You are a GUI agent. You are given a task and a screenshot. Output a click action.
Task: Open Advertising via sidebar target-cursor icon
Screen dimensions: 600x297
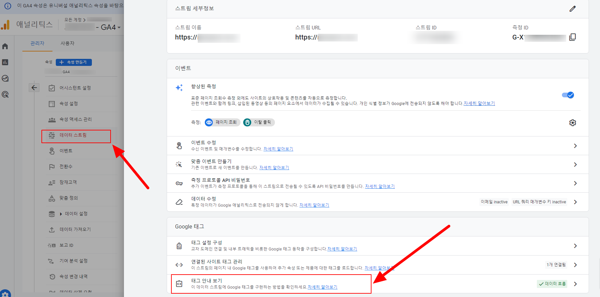5,94
